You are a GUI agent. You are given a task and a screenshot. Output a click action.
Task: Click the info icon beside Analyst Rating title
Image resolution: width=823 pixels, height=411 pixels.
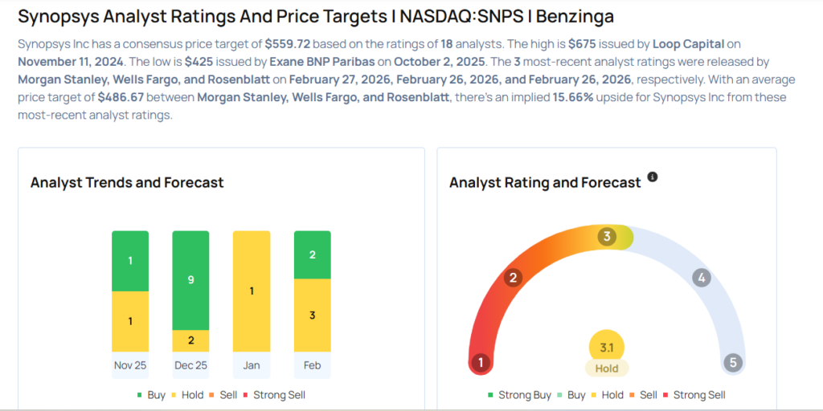[x=653, y=177]
